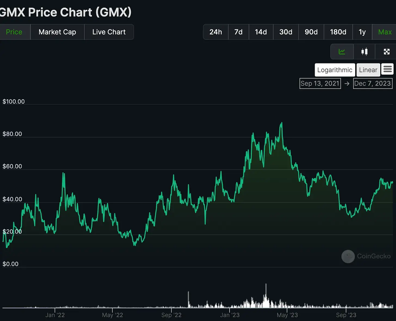The height and width of the screenshot is (321, 396).
Task: Switch chart to Logarithmic scale
Action: (335, 70)
